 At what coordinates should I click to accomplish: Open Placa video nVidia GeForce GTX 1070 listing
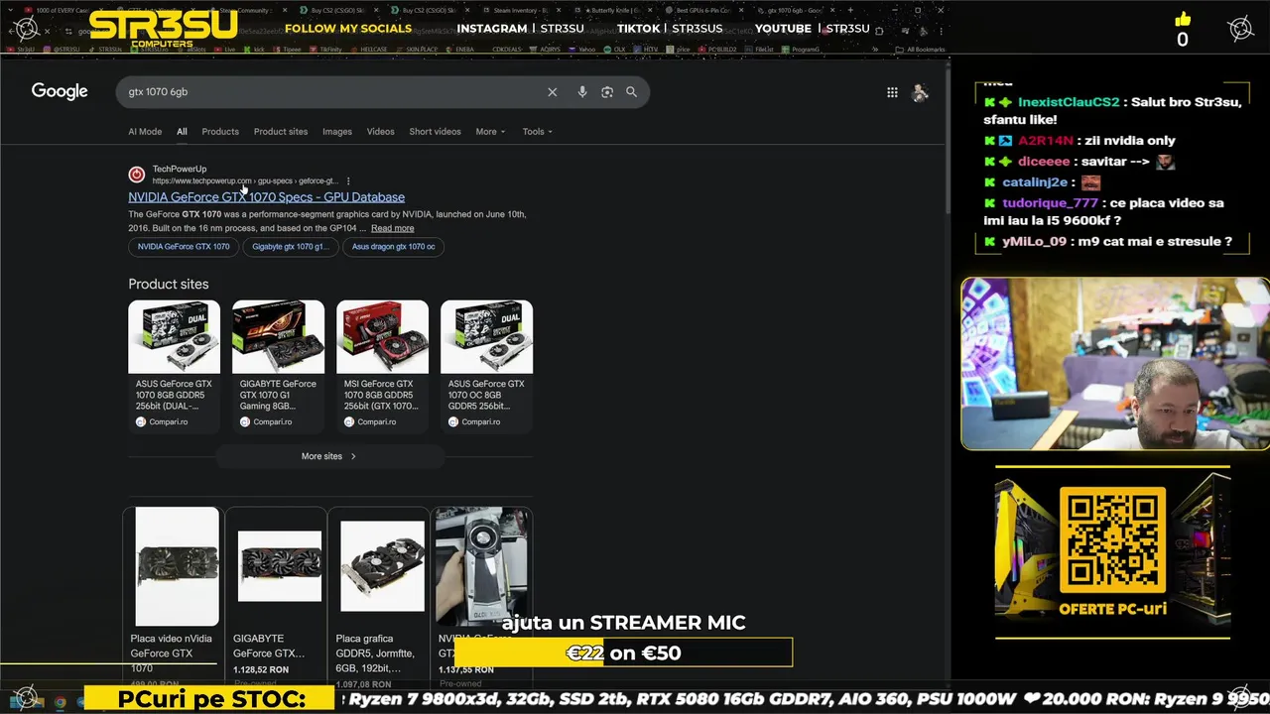(175, 595)
